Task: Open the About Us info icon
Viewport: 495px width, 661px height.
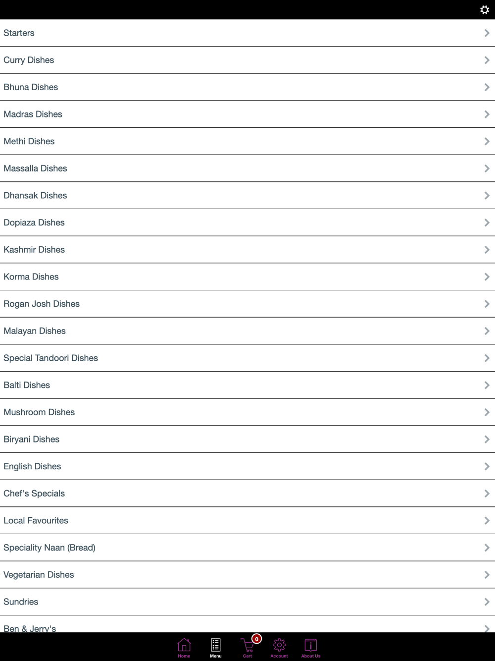Action: click(311, 645)
